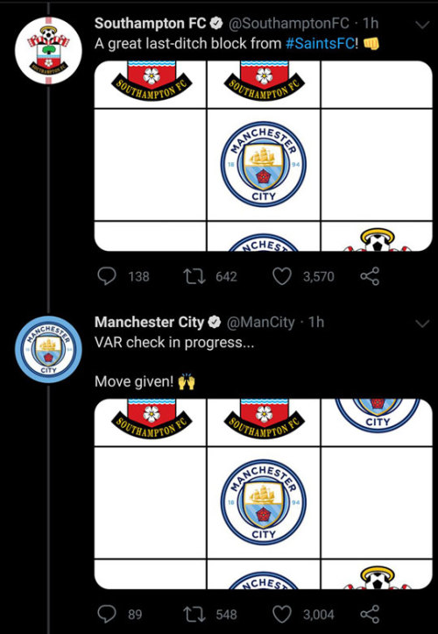This screenshot has height=634, width=438.
Task: Open the #SaintsFC hashtag link
Action: click(x=320, y=44)
